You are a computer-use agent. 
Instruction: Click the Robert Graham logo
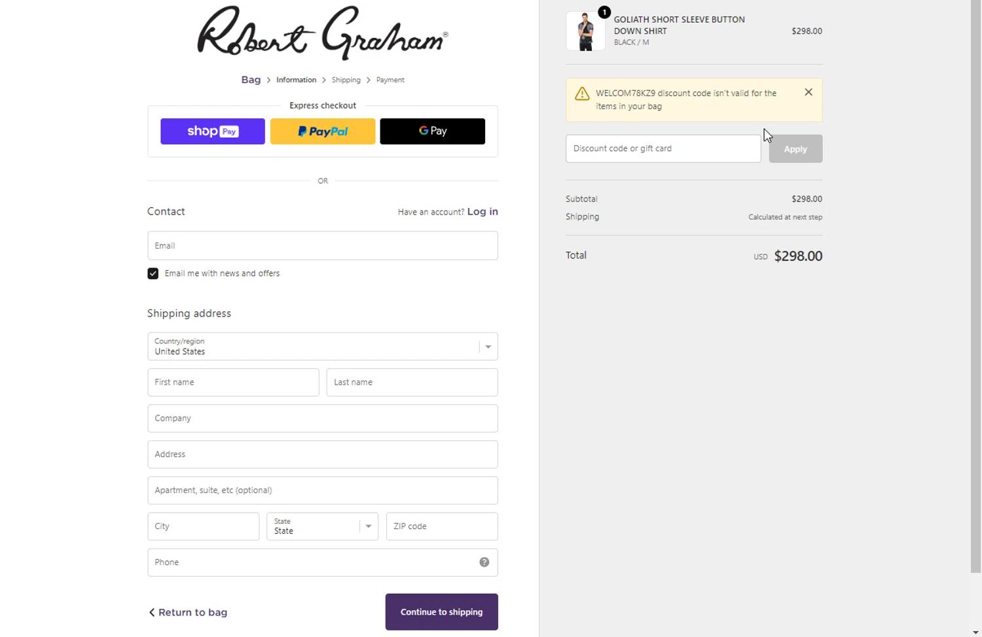(x=323, y=33)
